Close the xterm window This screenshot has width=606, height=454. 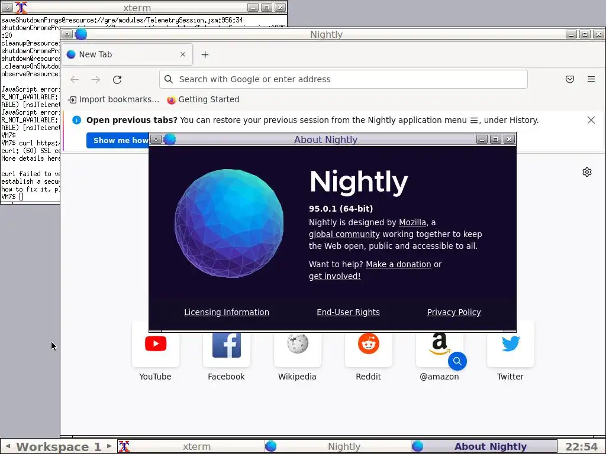280,7
